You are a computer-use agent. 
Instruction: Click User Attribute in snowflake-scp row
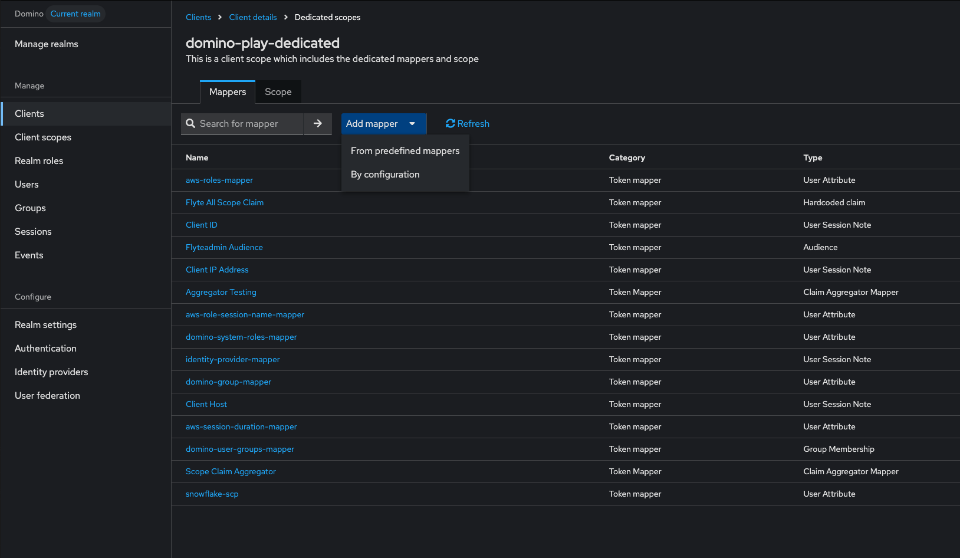829,494
